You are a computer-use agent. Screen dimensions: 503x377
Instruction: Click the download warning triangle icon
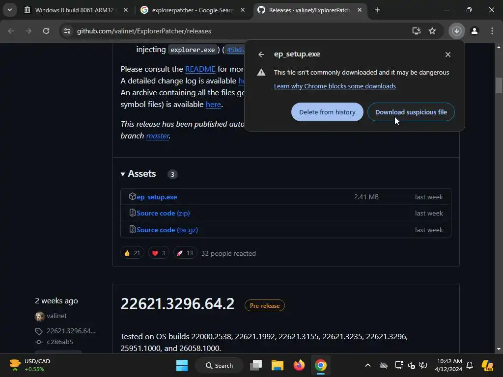coord(261,72)
